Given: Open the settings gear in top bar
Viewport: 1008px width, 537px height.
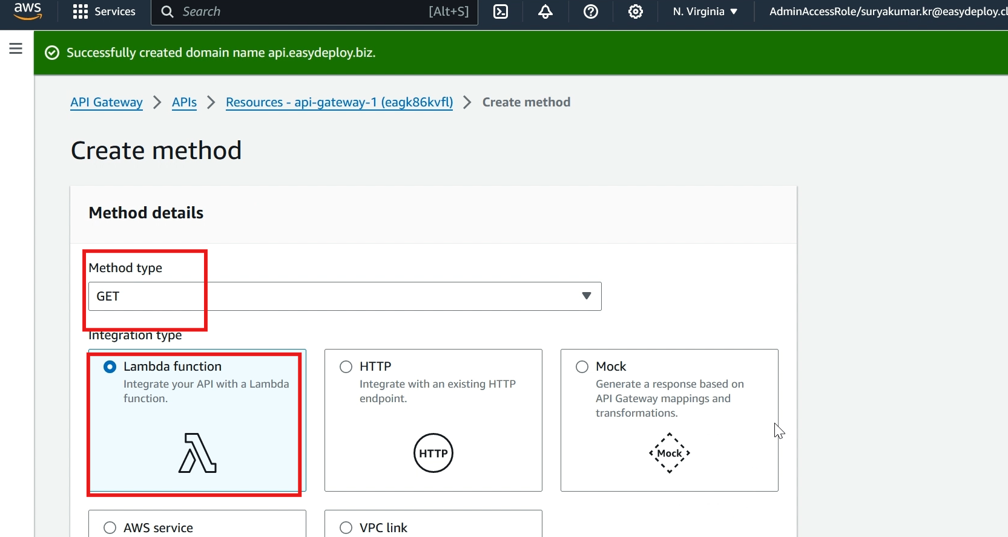Looking at the screenshot, I should click(x=636, y=11).
